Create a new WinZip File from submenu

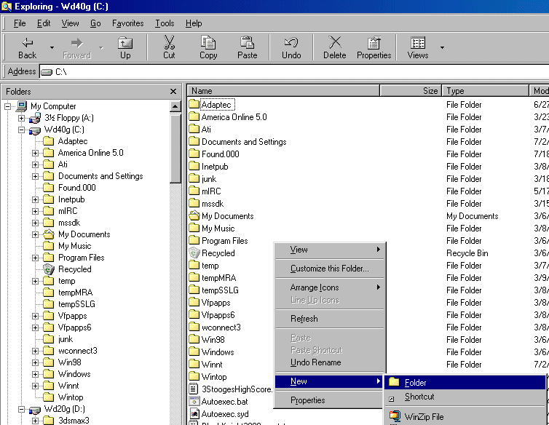coord(465,416)
